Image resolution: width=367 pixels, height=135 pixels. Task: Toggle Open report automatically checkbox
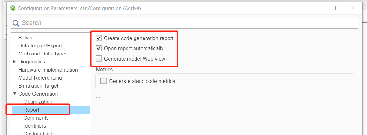click(x=99, y=49)
